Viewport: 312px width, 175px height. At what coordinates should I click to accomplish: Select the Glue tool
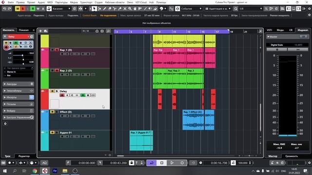coord(120,9)
